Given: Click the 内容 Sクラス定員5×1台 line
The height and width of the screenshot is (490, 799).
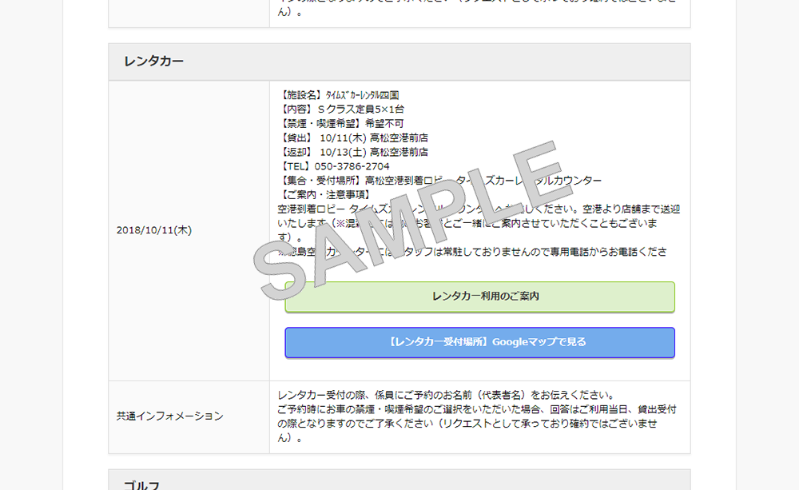Looking at the screenshot, I should click(x=340, y=109).
